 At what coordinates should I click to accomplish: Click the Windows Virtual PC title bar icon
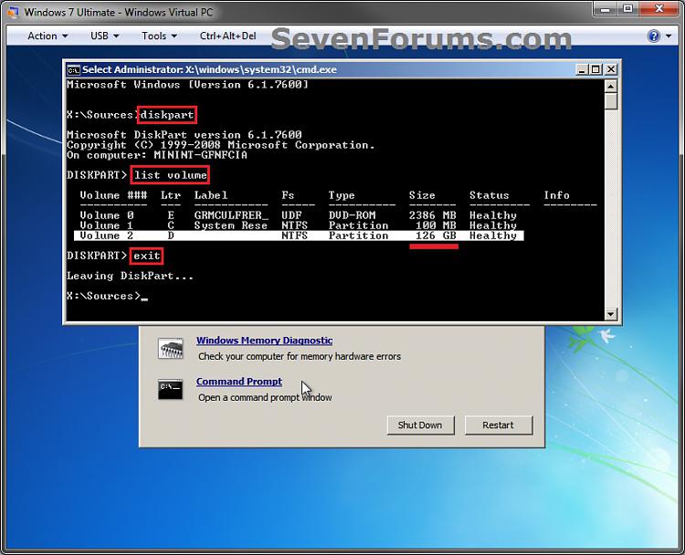coord(13,12)
